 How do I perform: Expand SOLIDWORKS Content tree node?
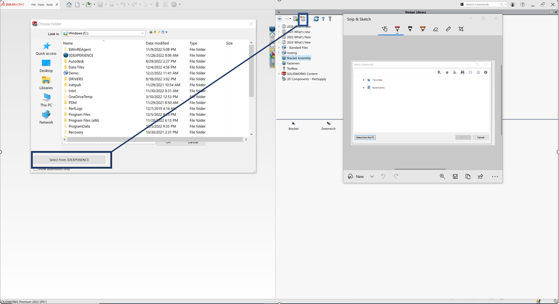279,74
